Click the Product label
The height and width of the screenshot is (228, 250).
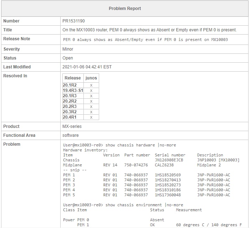coord(11,126)
